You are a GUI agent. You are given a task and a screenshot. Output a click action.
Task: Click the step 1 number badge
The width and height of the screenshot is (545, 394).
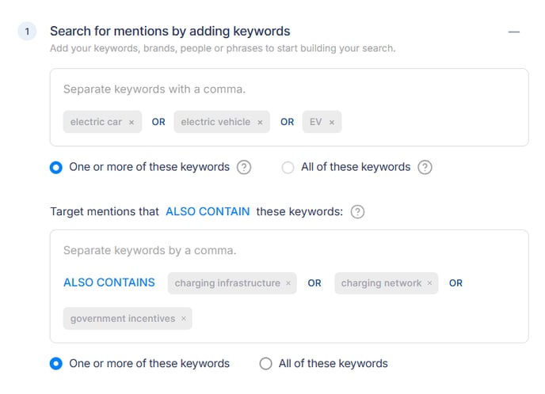(27, 32)
